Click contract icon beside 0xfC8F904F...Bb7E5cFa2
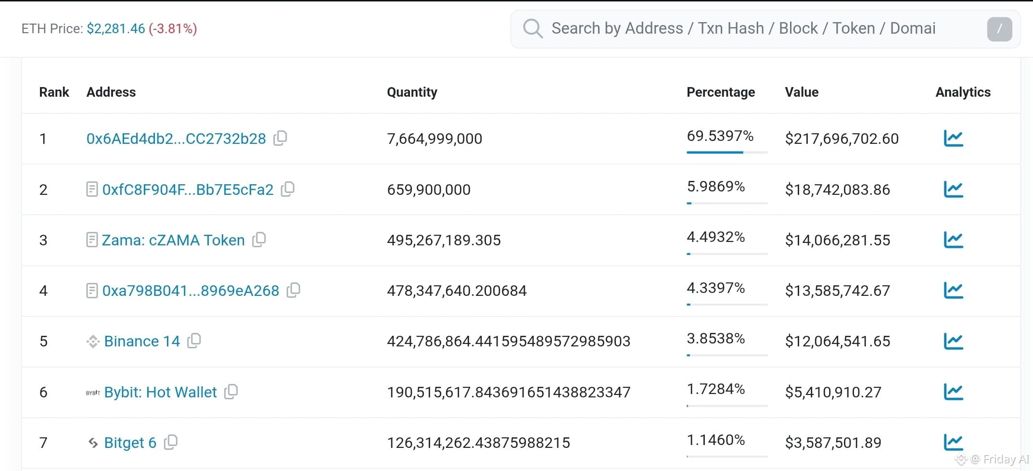Viewport: 1033px width, 471px height. coord(92,189)
